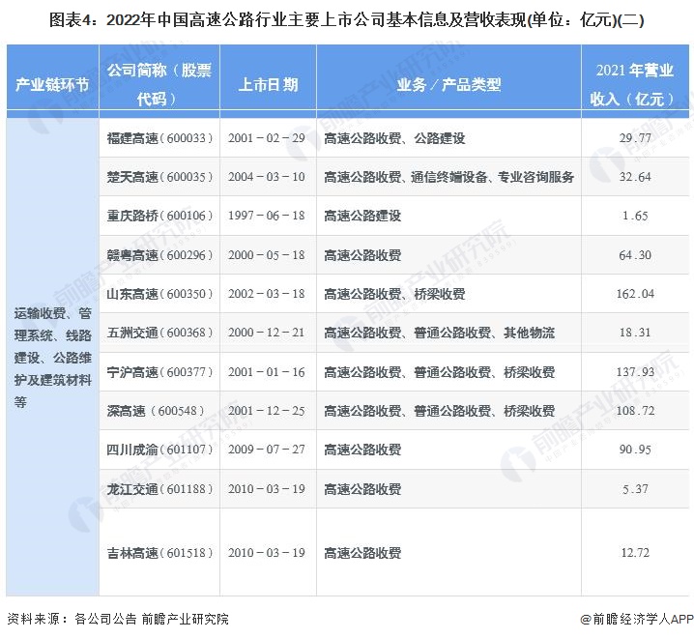
Task: Select the 四川成渝(601107) cell
Action: (159, 450)
